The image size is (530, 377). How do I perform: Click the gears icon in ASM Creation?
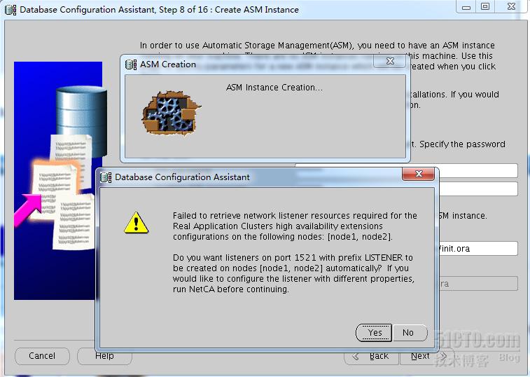[x=171, y=113]
